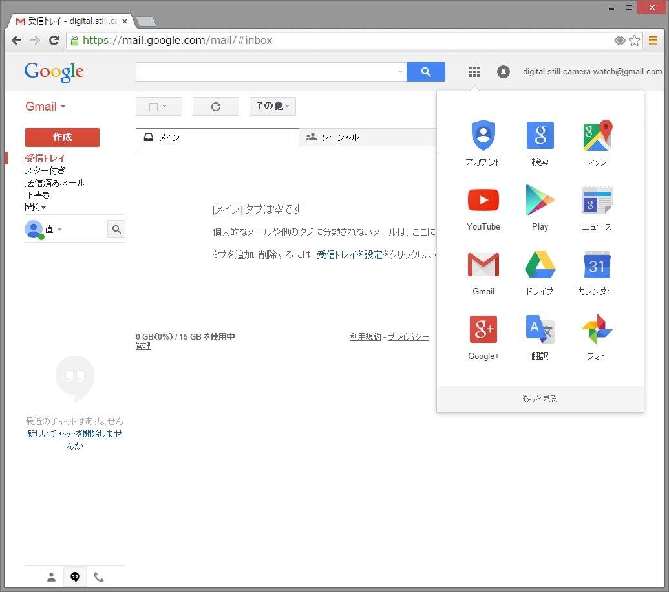This screenshot has width=669, height=592.
Task: Show search options dropdown arrow
Action: tap(400, 72)
